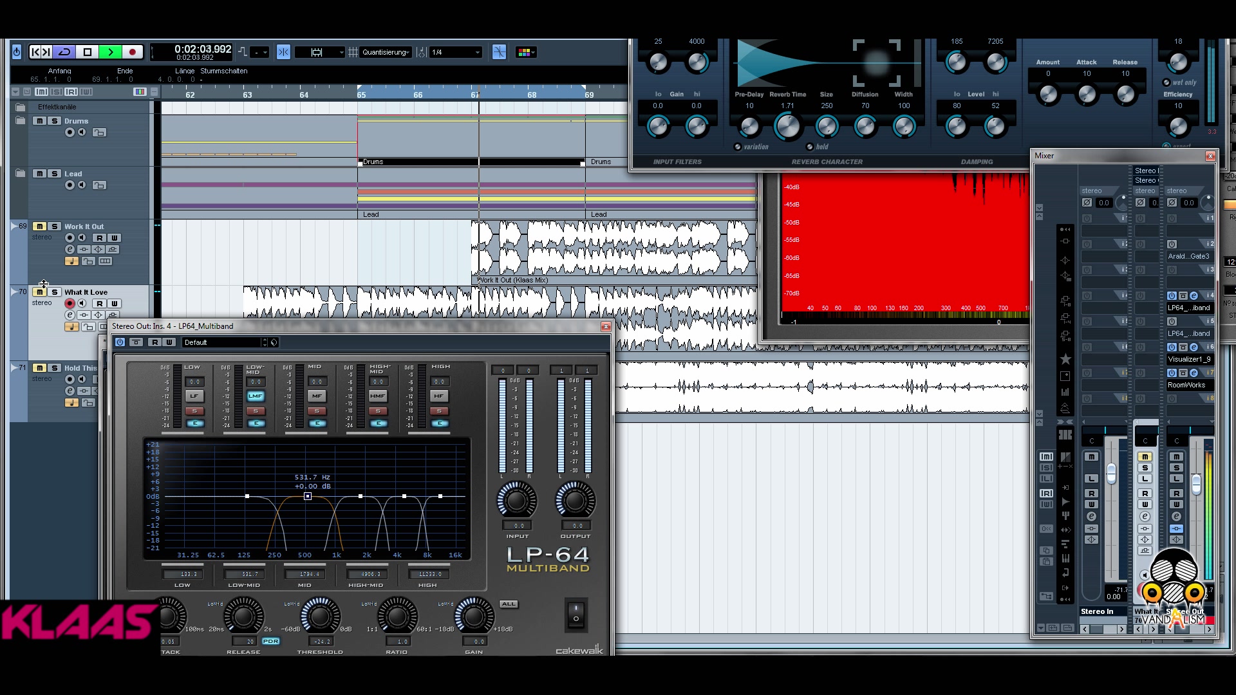
Task: Expand automation lane for track 71
Action: coord(14,367)
